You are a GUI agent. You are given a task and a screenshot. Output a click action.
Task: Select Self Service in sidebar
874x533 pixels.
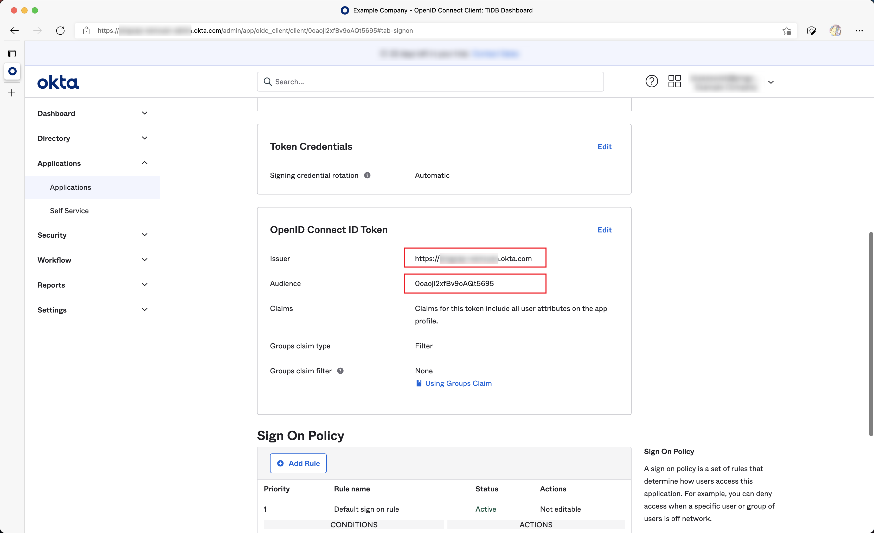coord(92,211)
